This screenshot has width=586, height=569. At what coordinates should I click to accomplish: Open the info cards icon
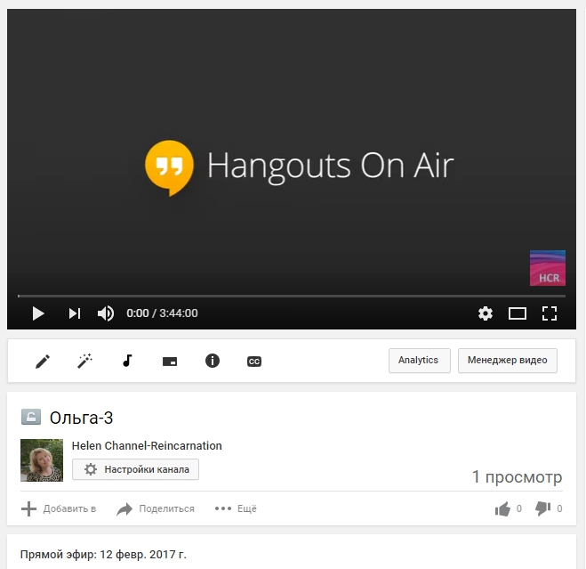tap(212, 361)
